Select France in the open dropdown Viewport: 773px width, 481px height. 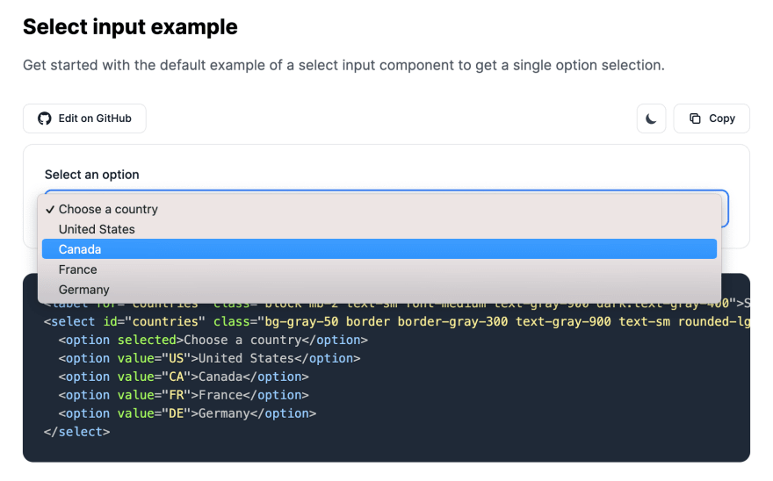pos(78,269)
